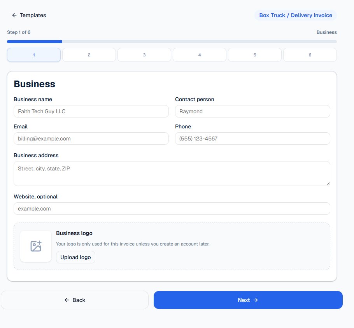Jump to step 3 tab
354x328 pixels.
144,55
